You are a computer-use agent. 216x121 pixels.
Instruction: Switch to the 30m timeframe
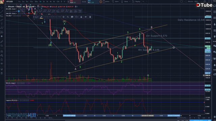point(36,2)
